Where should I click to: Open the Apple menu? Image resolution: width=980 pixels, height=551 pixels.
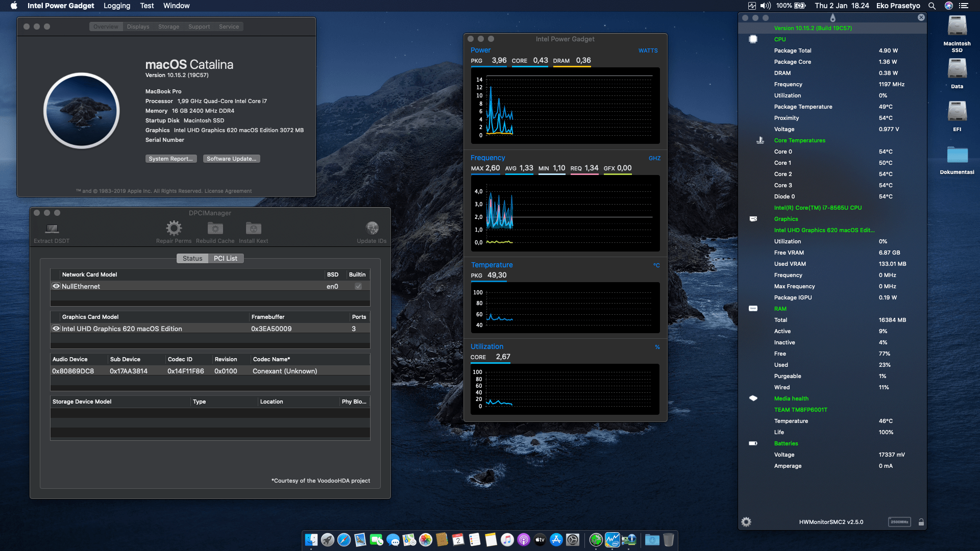[x=14, y=6]
